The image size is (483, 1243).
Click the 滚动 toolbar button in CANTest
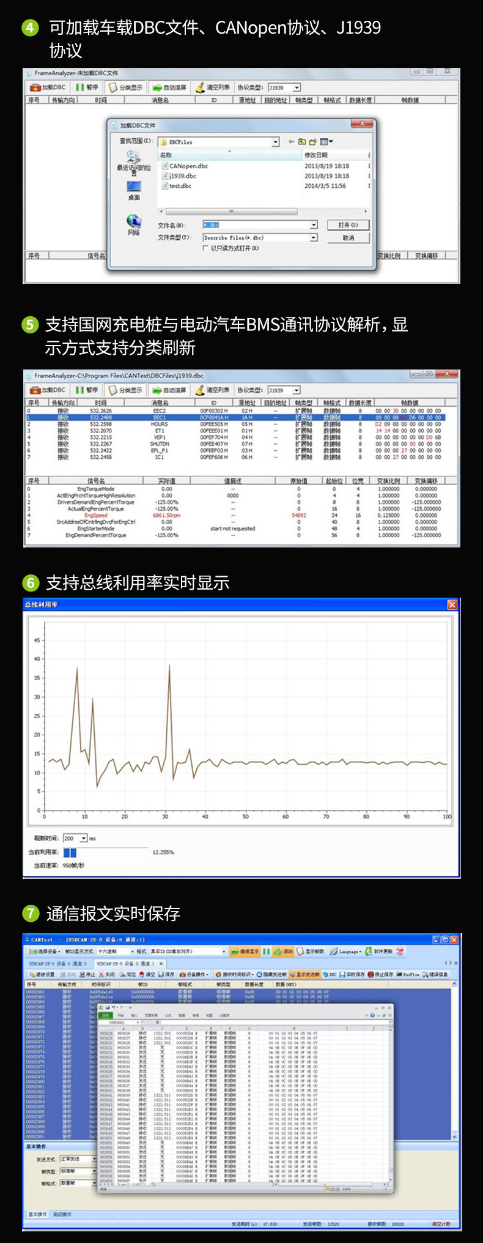(x=284, y=951)
